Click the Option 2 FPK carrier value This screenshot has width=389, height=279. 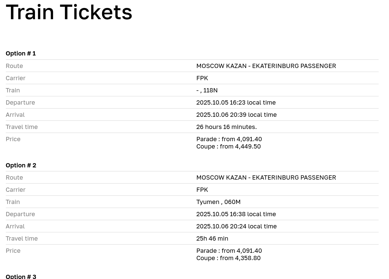[202, 190]
